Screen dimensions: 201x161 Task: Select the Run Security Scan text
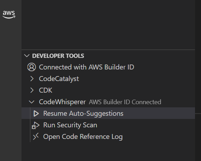[70, 125]
